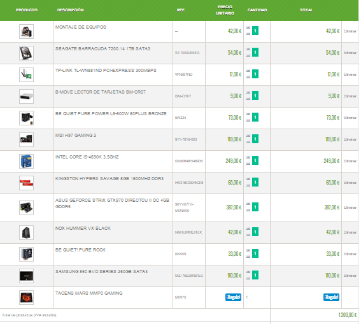Open the MSI H97 Gaming 3 thumbnail
Screen dimensions: 361x324
tap(26, 139)
